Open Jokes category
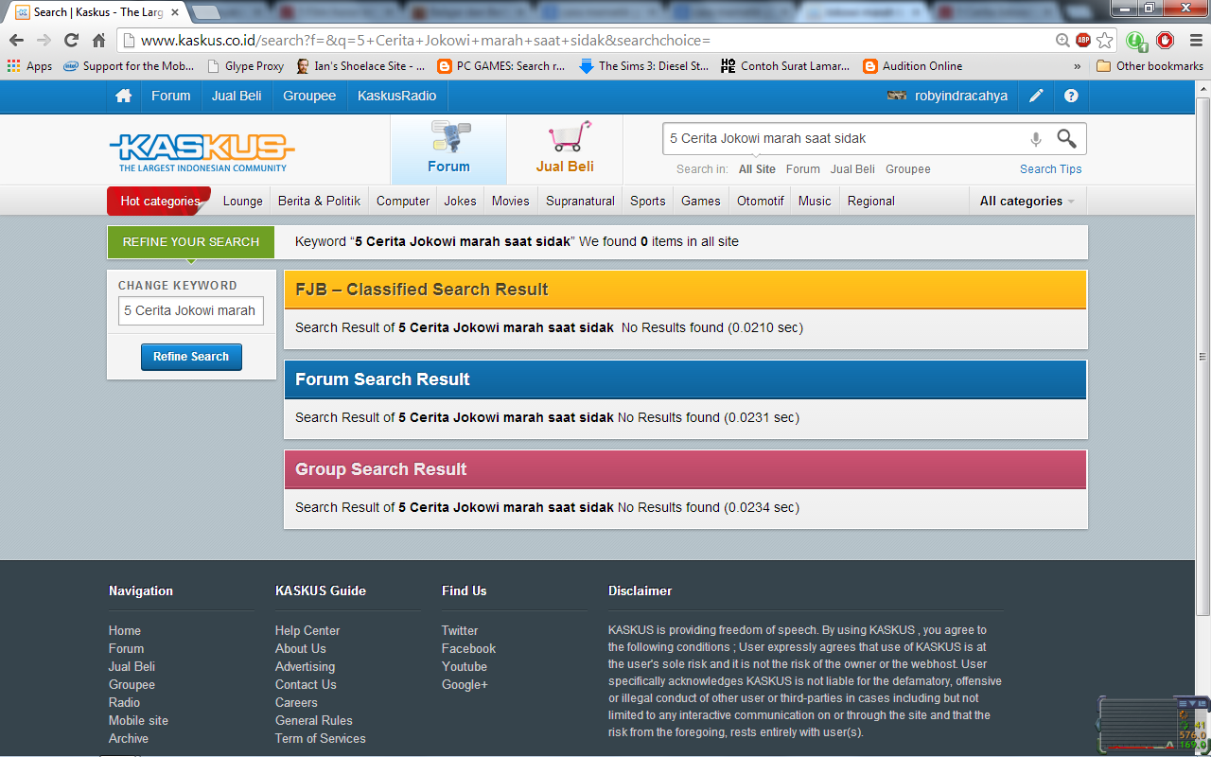Image resolution: width=1211 pixels, height=757 pixels. pos(461,201)
